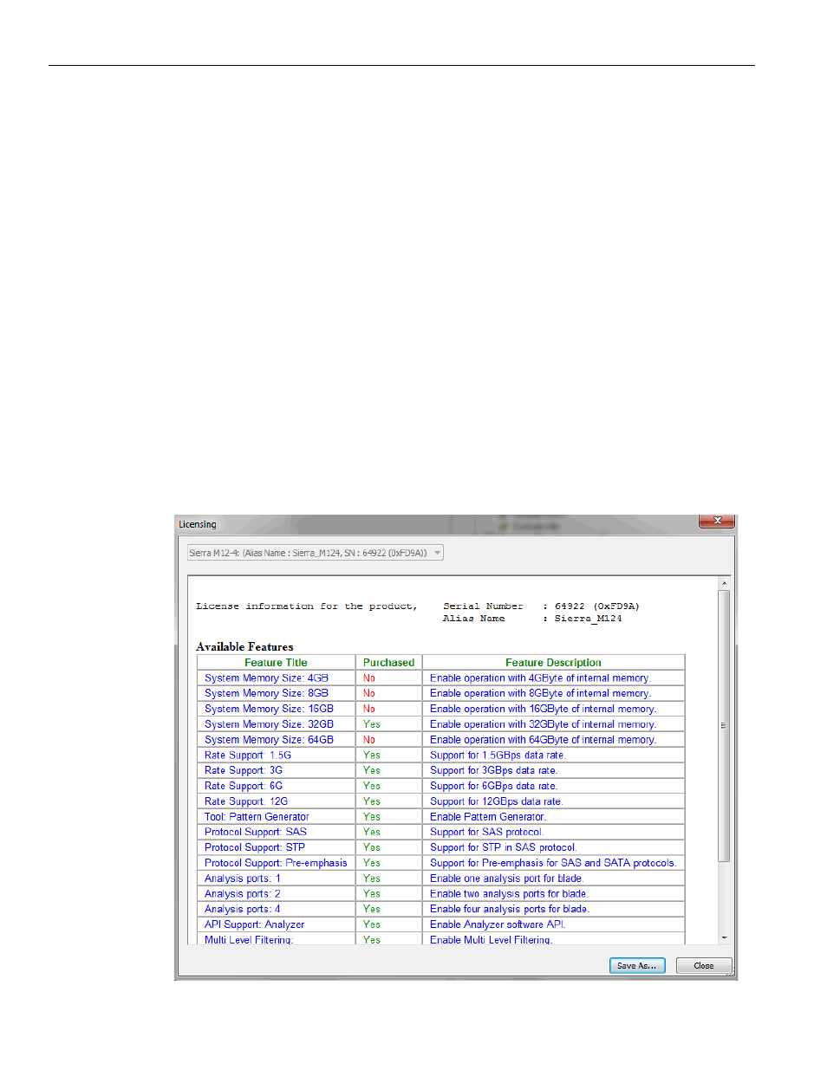Image resolution: width=827 pixels, height=1070 pixels.
Task: Open the Sierra M12-4 device dropdown
Action: 316,553
